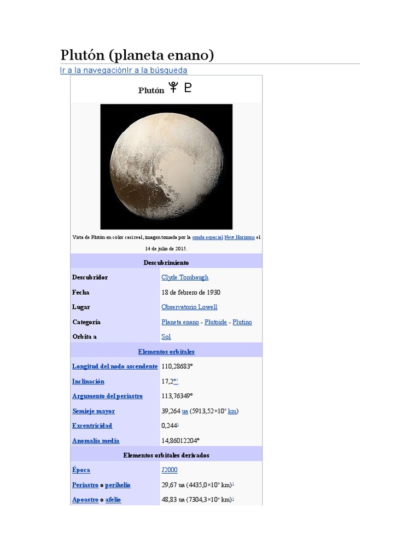Click the Clyde Tombaugh discoverer link
The height and width of the screenshot is (560, 420).
185,277
